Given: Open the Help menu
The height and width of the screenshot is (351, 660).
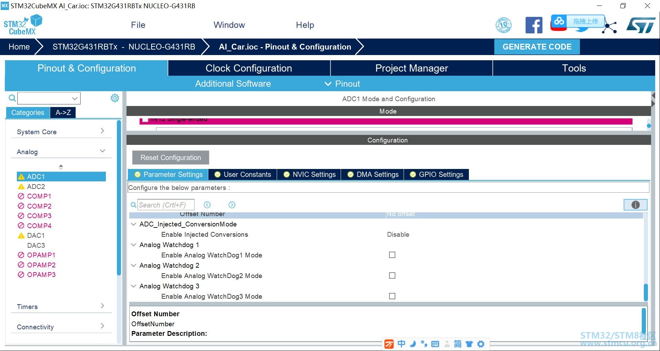Looking at the screenshot, I should [305, 25].
